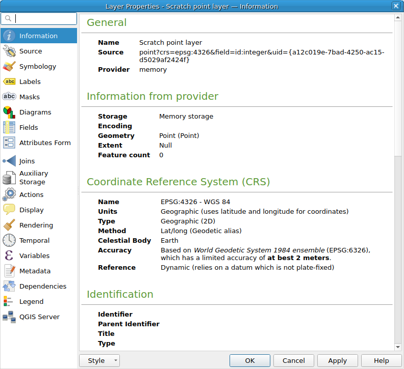Image resolution: width=404 pixels, height=369 pixels.
Task: Open the Source settings icon
Action: click(x=9, y=51)
